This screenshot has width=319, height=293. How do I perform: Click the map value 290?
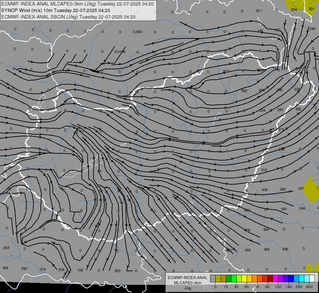click(x=280, y=90)
